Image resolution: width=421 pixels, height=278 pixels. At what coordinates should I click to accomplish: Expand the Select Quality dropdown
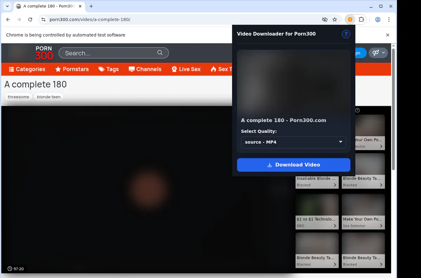(294, 142)
